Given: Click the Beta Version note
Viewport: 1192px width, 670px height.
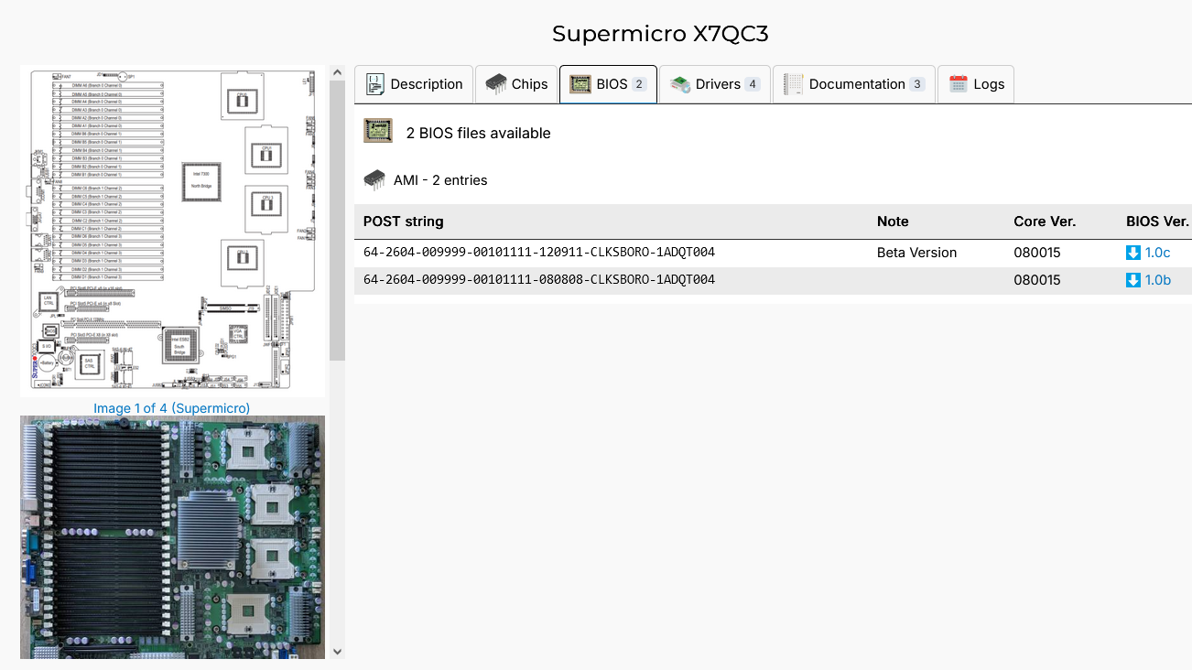Looking at the screenshot, I should (916, 253).
